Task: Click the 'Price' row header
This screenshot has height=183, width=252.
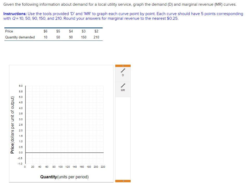Action: (9, 31)
